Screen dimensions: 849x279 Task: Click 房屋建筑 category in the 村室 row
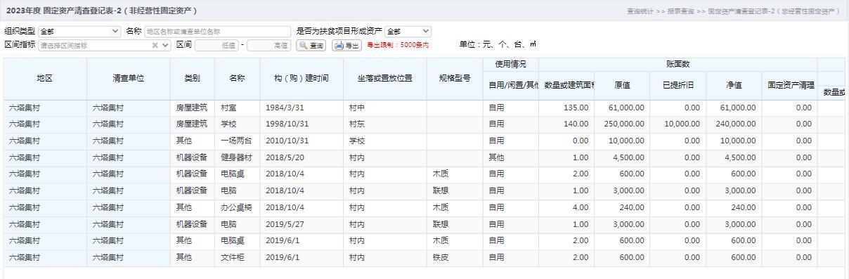coord(192,108)
